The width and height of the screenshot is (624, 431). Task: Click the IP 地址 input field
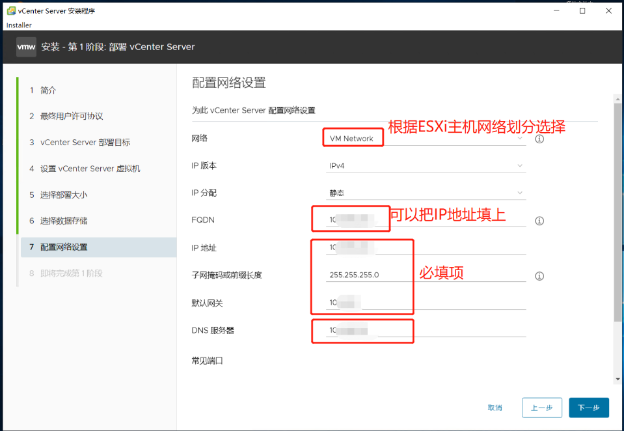pos(426,247)
